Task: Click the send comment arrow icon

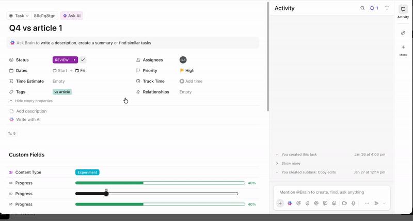Action: tap(376, 203)
